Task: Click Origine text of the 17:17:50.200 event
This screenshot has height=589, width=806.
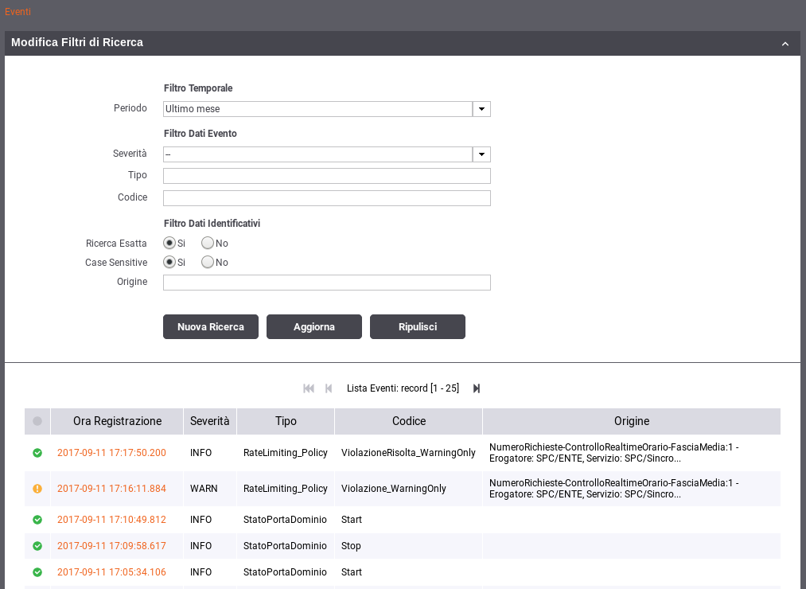Action: (x=613, y=453)
